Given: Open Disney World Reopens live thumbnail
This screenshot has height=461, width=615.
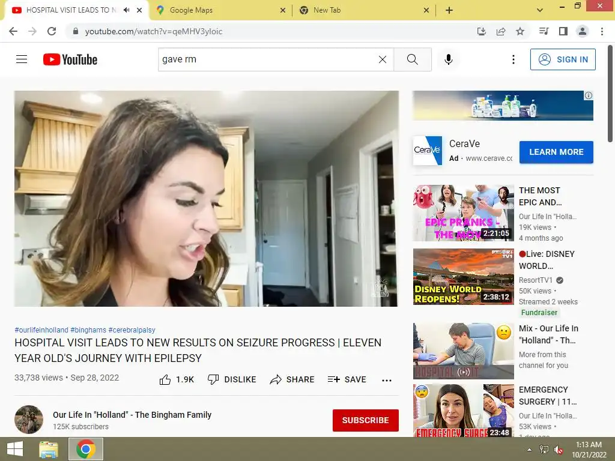Looking at the screenshot, I should click(x=463, y=277).
